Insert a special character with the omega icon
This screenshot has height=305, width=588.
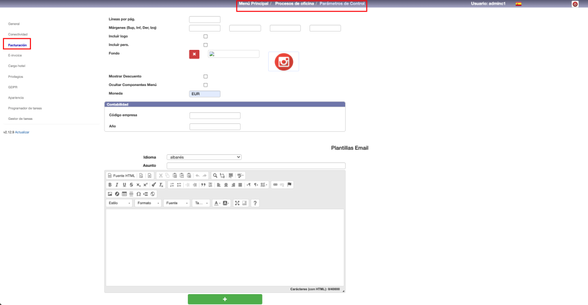[138, 194]
